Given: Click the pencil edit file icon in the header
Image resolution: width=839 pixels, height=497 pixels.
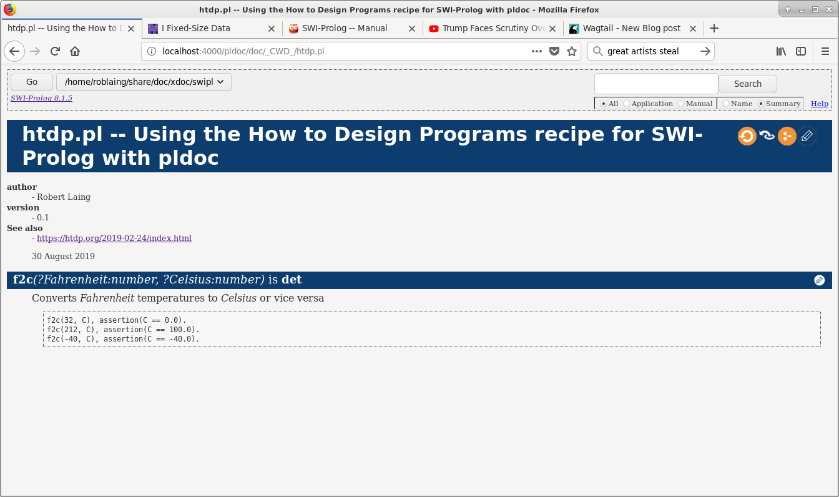Looking at the screenshot, I should click(807, 136).
